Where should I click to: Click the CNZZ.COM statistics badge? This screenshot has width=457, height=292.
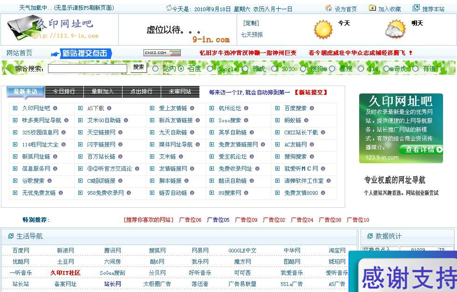tap(162, 53)
